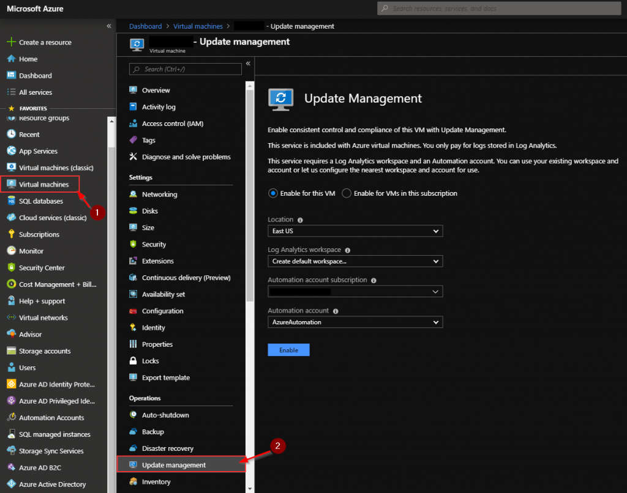The height and width of the screenshot is (493, 627).
Task: Expand the Log Analytics workspace dropdown
Action: (355, 261)
